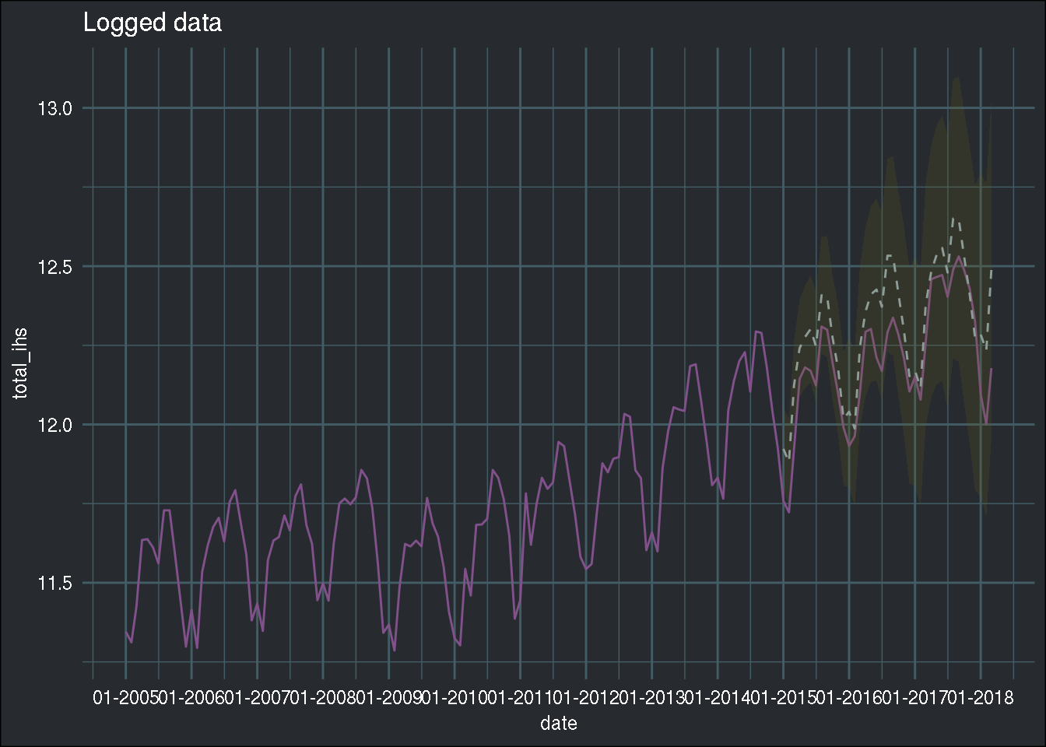Select the 11.5 y-axis tick label
Screen dimensions: 1046x747
click(x=54, y=583)
